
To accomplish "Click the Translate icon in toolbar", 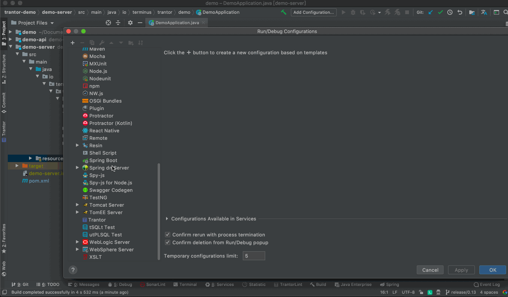I will point(484,12).
